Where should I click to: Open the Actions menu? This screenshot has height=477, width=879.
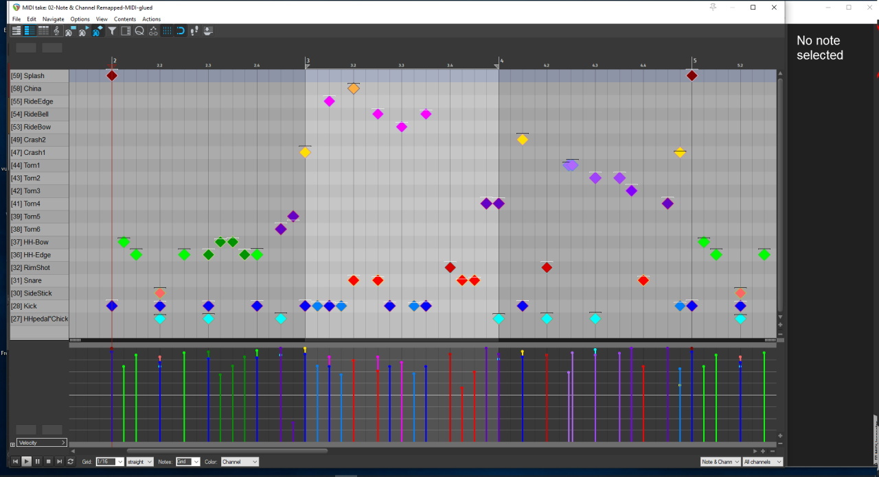coord(151,19)
